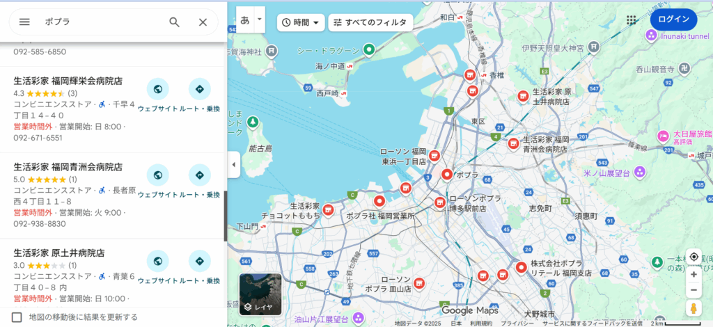
Task: Click 伊野天照皇大神宮 shrine marker
Action: pos(593,47)
